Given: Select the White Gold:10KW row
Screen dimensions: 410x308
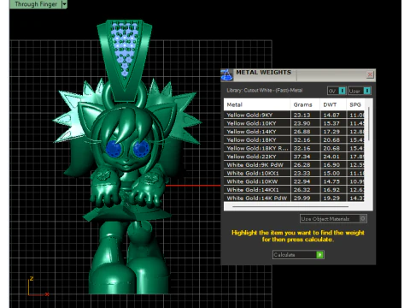Looking at the screenshot, I should (294, 181).
